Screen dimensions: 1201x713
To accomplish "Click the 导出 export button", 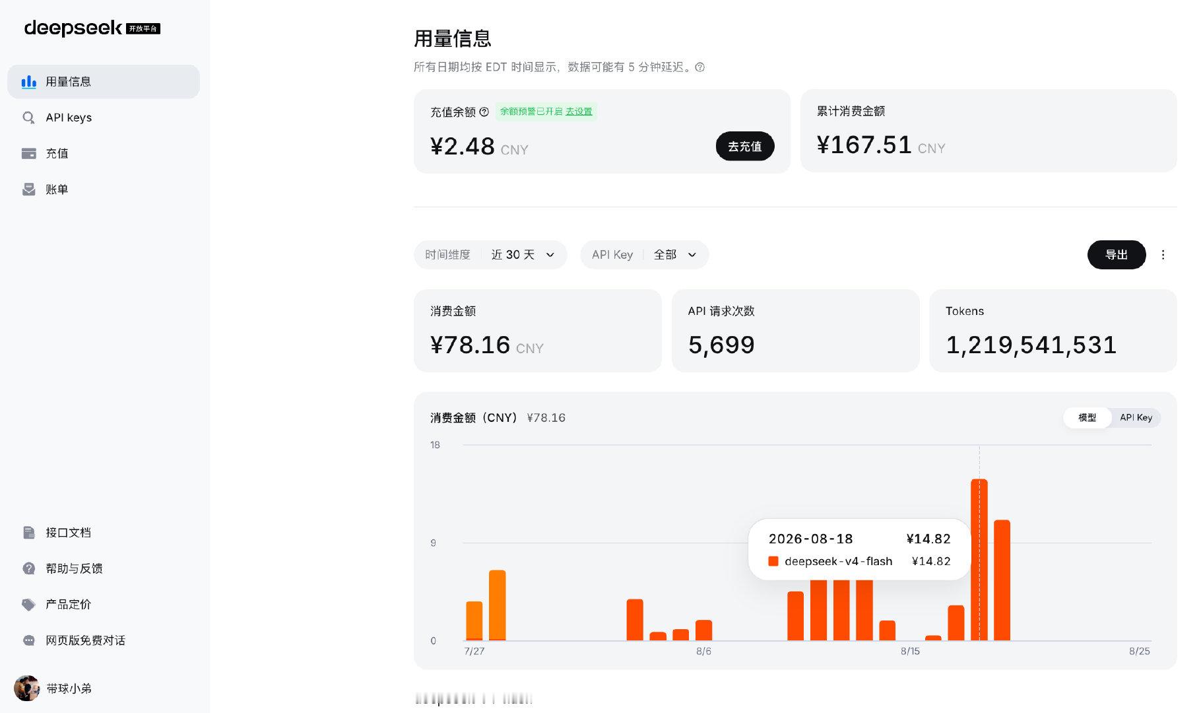I will coord(1117,255).
